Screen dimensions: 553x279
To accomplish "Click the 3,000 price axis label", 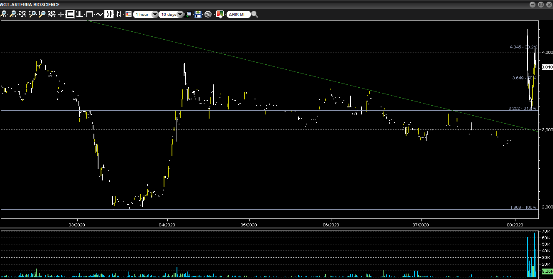I will (x=547, y=129).
